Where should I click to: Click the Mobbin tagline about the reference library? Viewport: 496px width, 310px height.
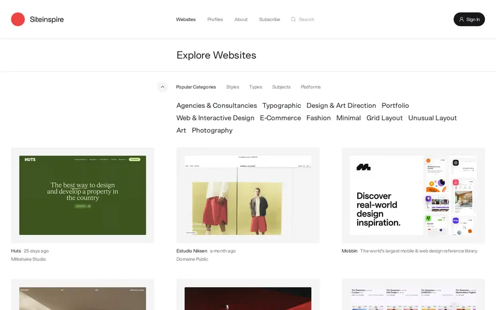(419, 251)
